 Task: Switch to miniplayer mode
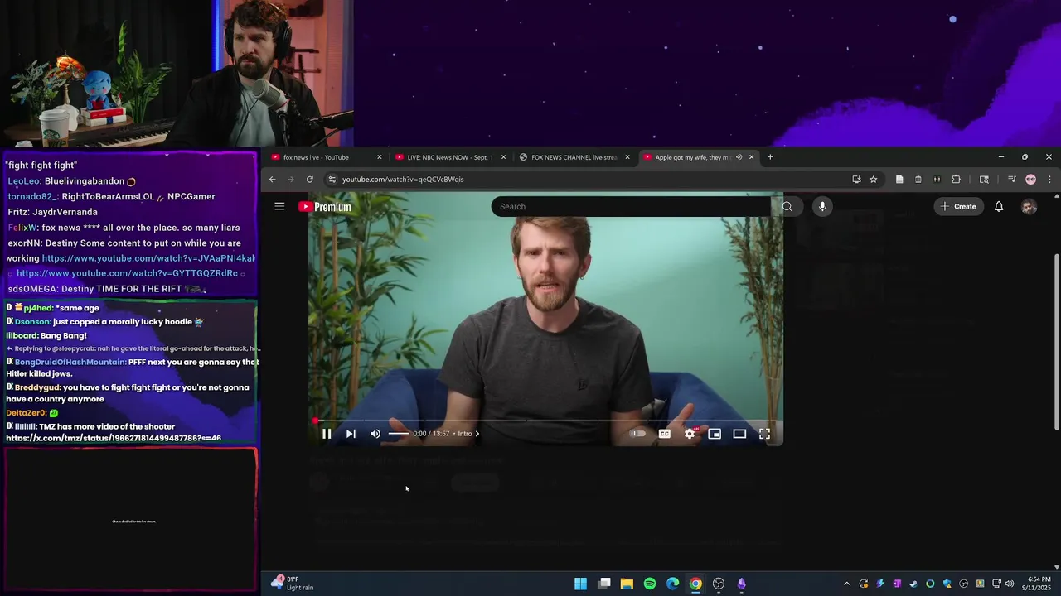coord(715,434)
